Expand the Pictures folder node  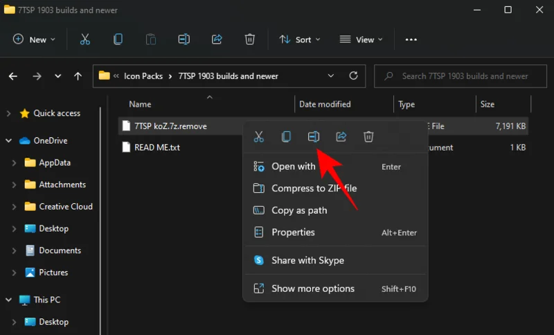[x=14, y=273]
